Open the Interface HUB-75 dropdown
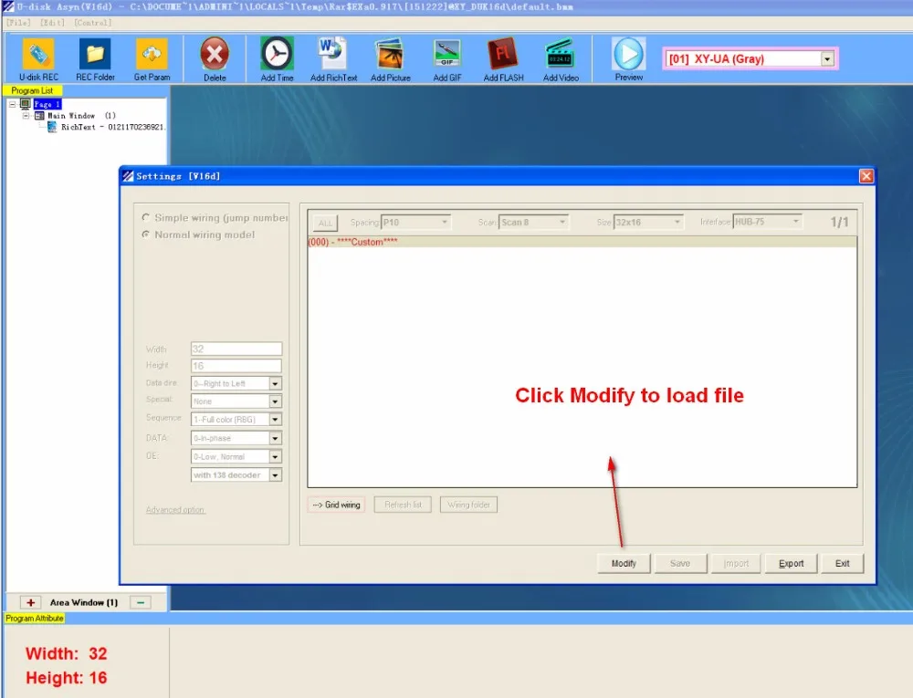Image resolution: width=913 pixels, height=698 pixels. [795, 222]
